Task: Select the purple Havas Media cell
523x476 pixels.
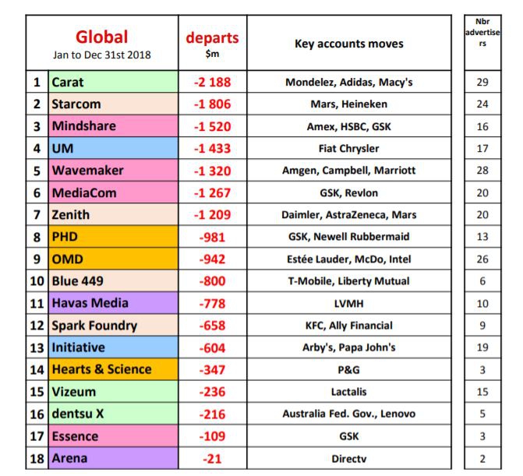Action: point(112,303)
